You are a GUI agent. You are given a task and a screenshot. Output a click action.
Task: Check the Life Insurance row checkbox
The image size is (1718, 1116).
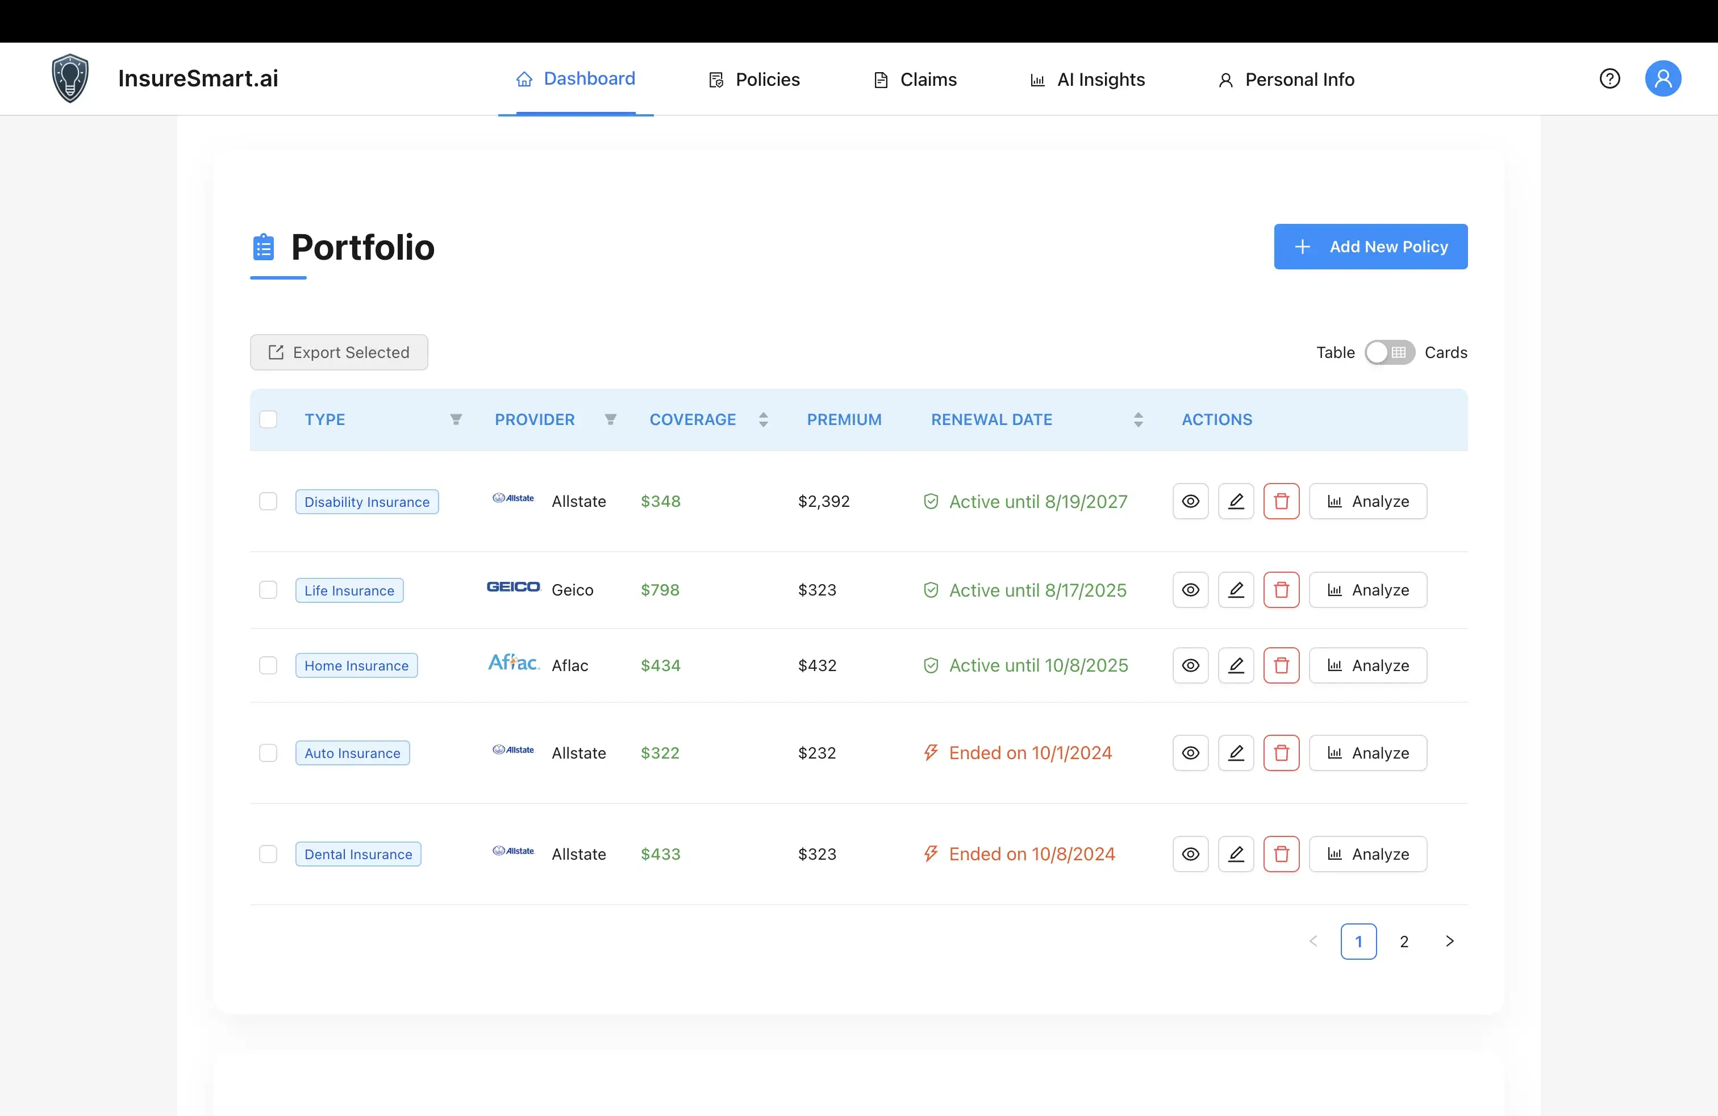coord(269,590)
